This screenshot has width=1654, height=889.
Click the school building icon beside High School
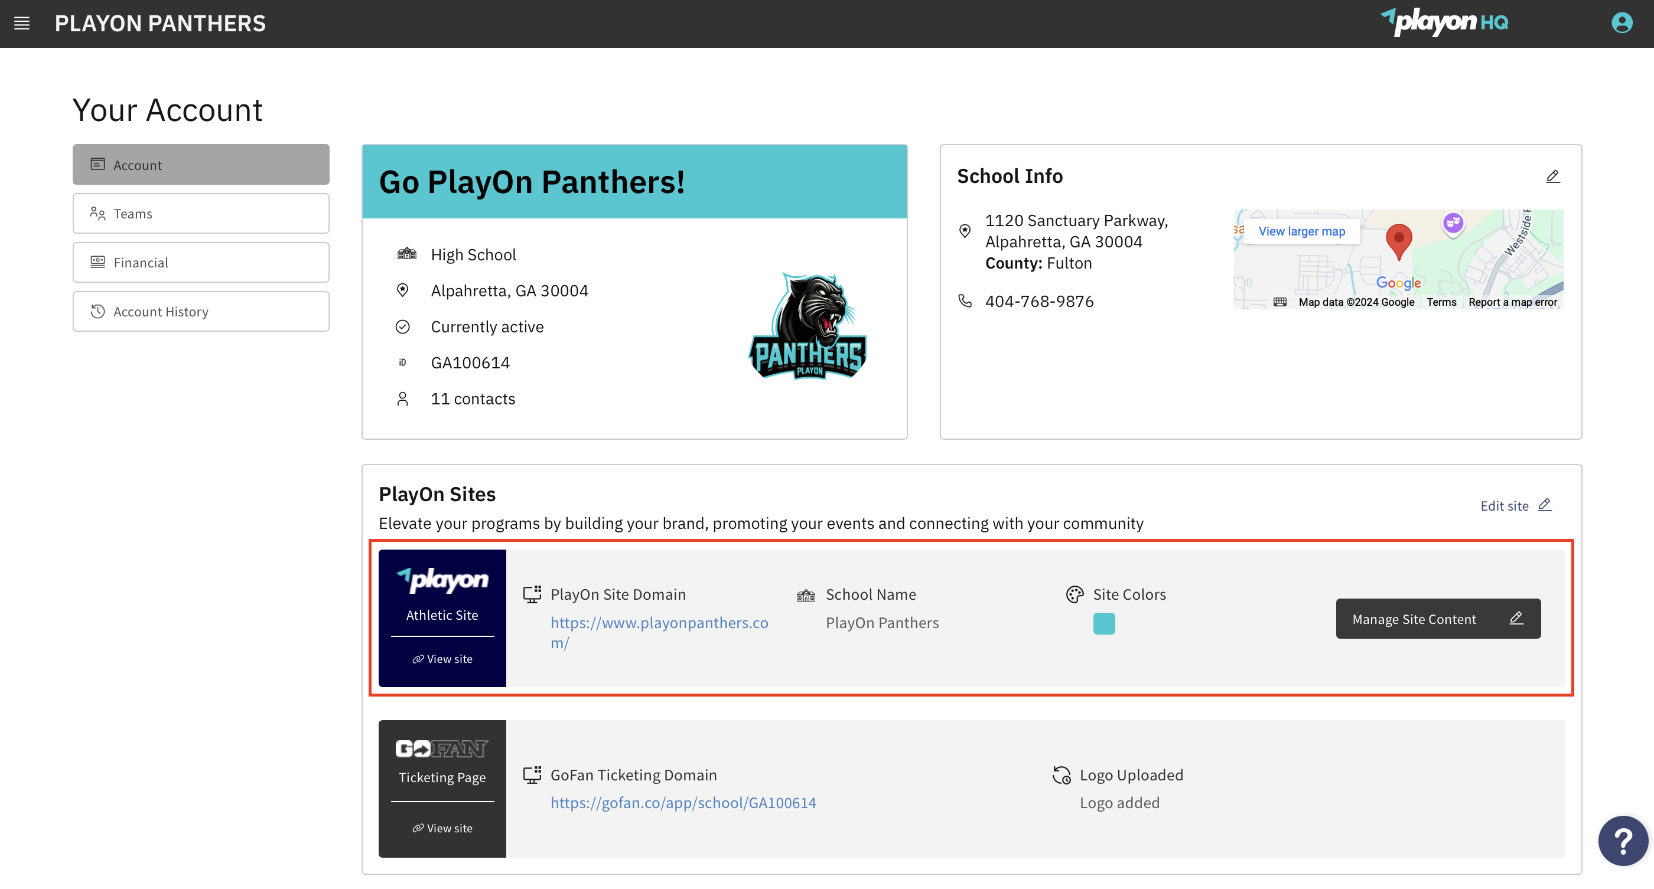coord(406,254)
